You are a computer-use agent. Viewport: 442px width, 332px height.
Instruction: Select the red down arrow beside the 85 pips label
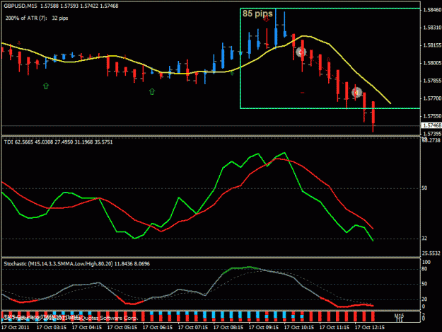pyautogui.click(x=267, y=19)
